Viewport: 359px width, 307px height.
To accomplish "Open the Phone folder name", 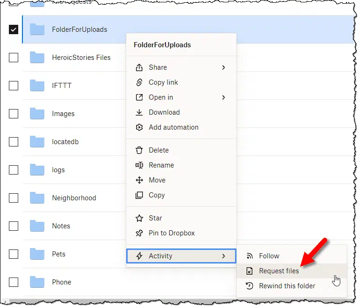I will [62, 283].
